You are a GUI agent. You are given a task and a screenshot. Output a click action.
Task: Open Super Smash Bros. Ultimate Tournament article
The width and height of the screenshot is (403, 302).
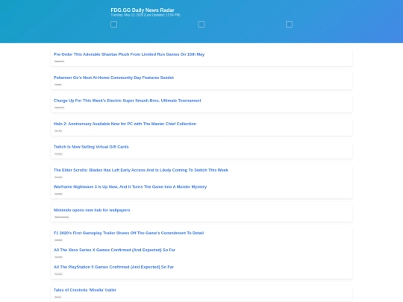coord(127,101)
